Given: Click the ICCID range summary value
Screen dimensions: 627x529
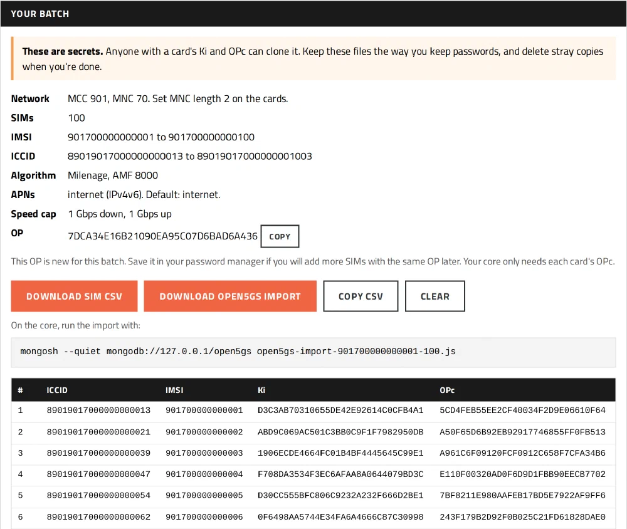Looking at the screenshot, I should tap(189, 156).
